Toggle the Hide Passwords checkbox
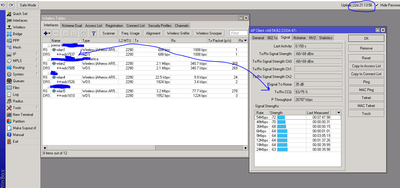This screenshot has height=188, width=400. [x=377, y=5]
